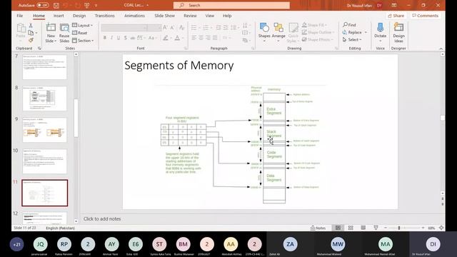Image resolution: width=457 pixels, height=257 pixels.
Task: Adjust the zoom slider handle
Action: click(399, 228)
